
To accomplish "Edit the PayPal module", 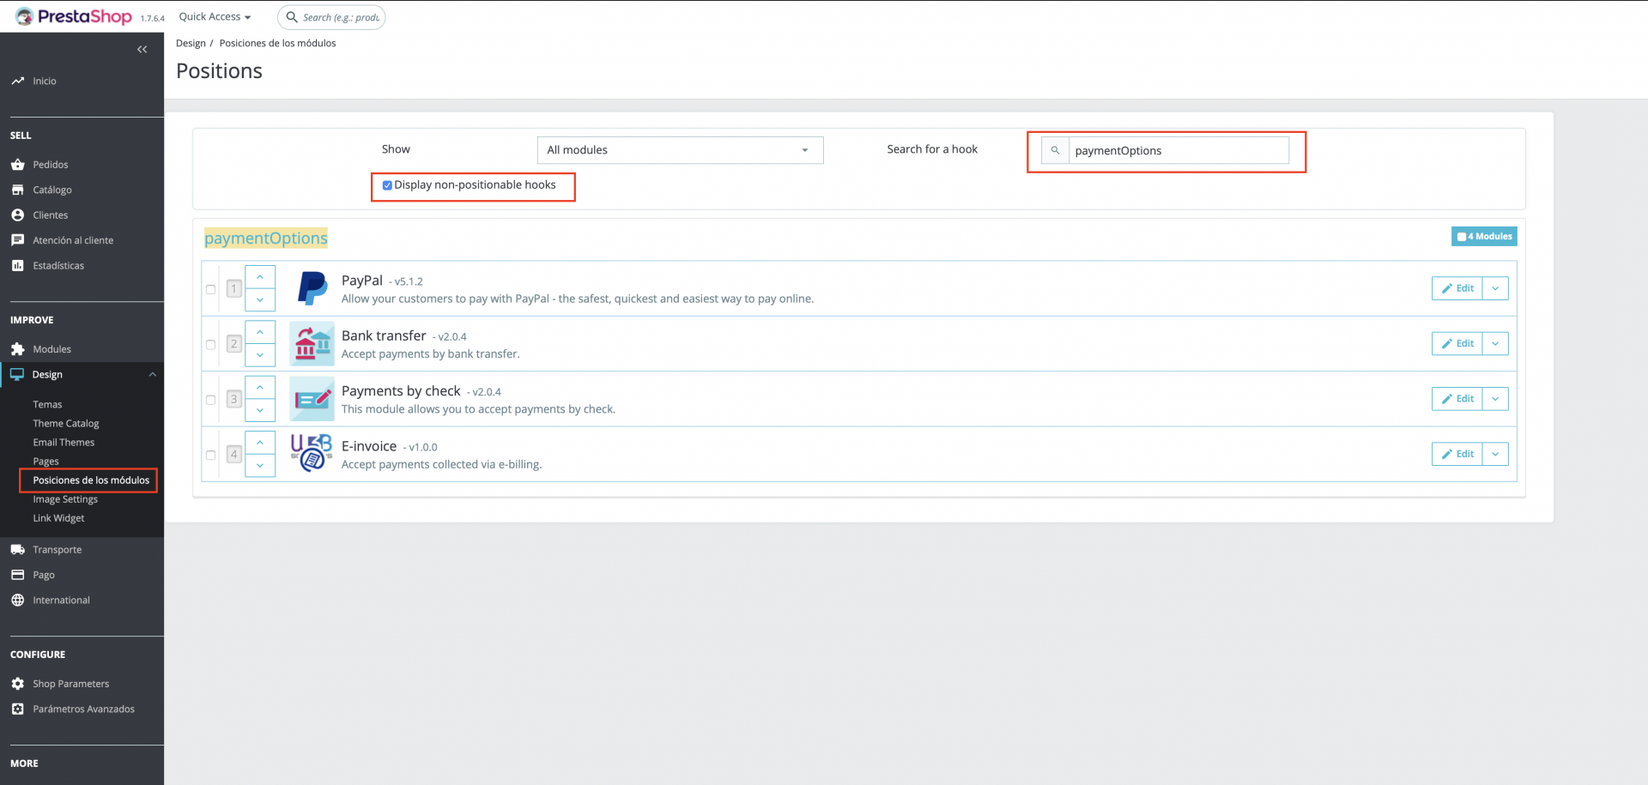I will tap(1457, 288).
